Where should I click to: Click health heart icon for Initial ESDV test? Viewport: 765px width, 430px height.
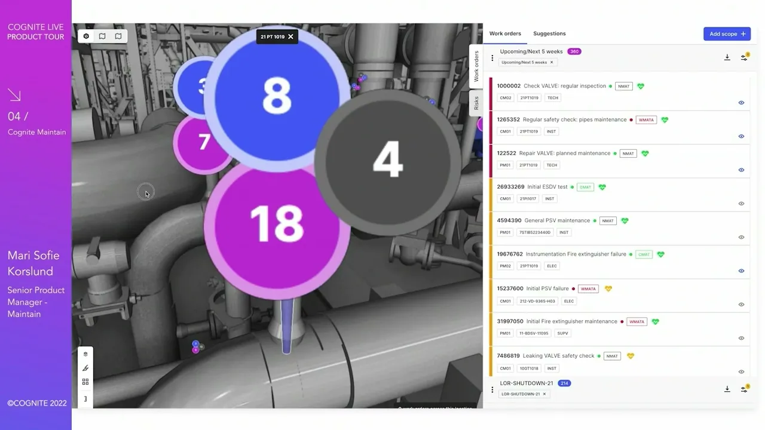tap(602, 187)
